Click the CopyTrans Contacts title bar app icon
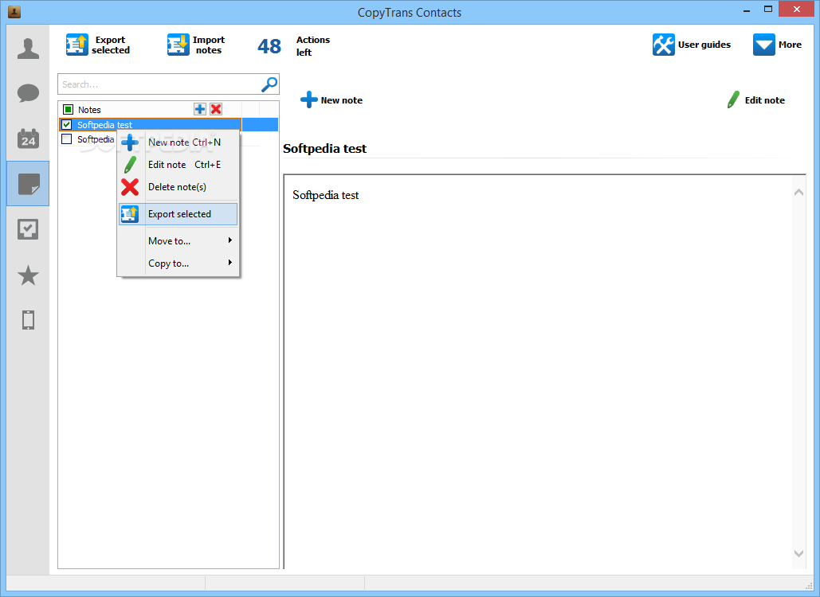Viewport: 820px width, 597px height. 14,11
